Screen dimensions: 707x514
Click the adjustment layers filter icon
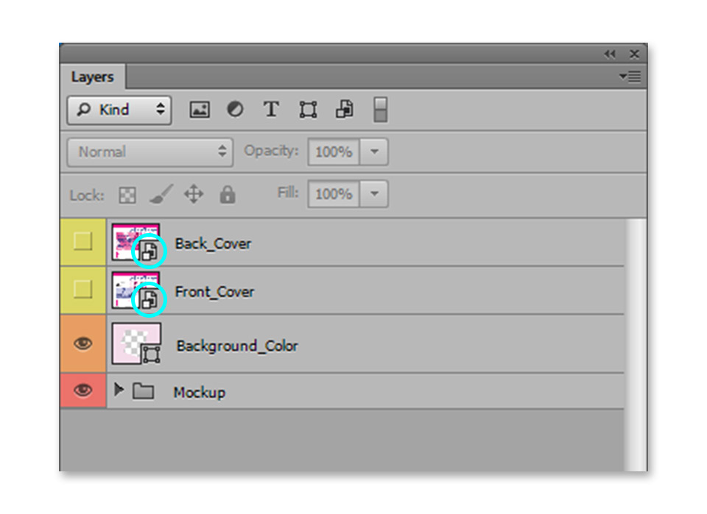[x=235, y=109]
